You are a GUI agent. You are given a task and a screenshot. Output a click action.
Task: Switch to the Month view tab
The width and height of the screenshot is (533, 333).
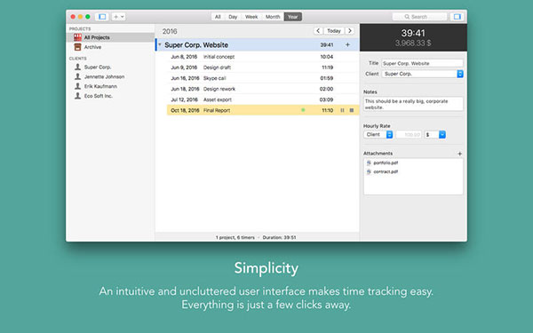pyautogui.click(x=273, y=17)
